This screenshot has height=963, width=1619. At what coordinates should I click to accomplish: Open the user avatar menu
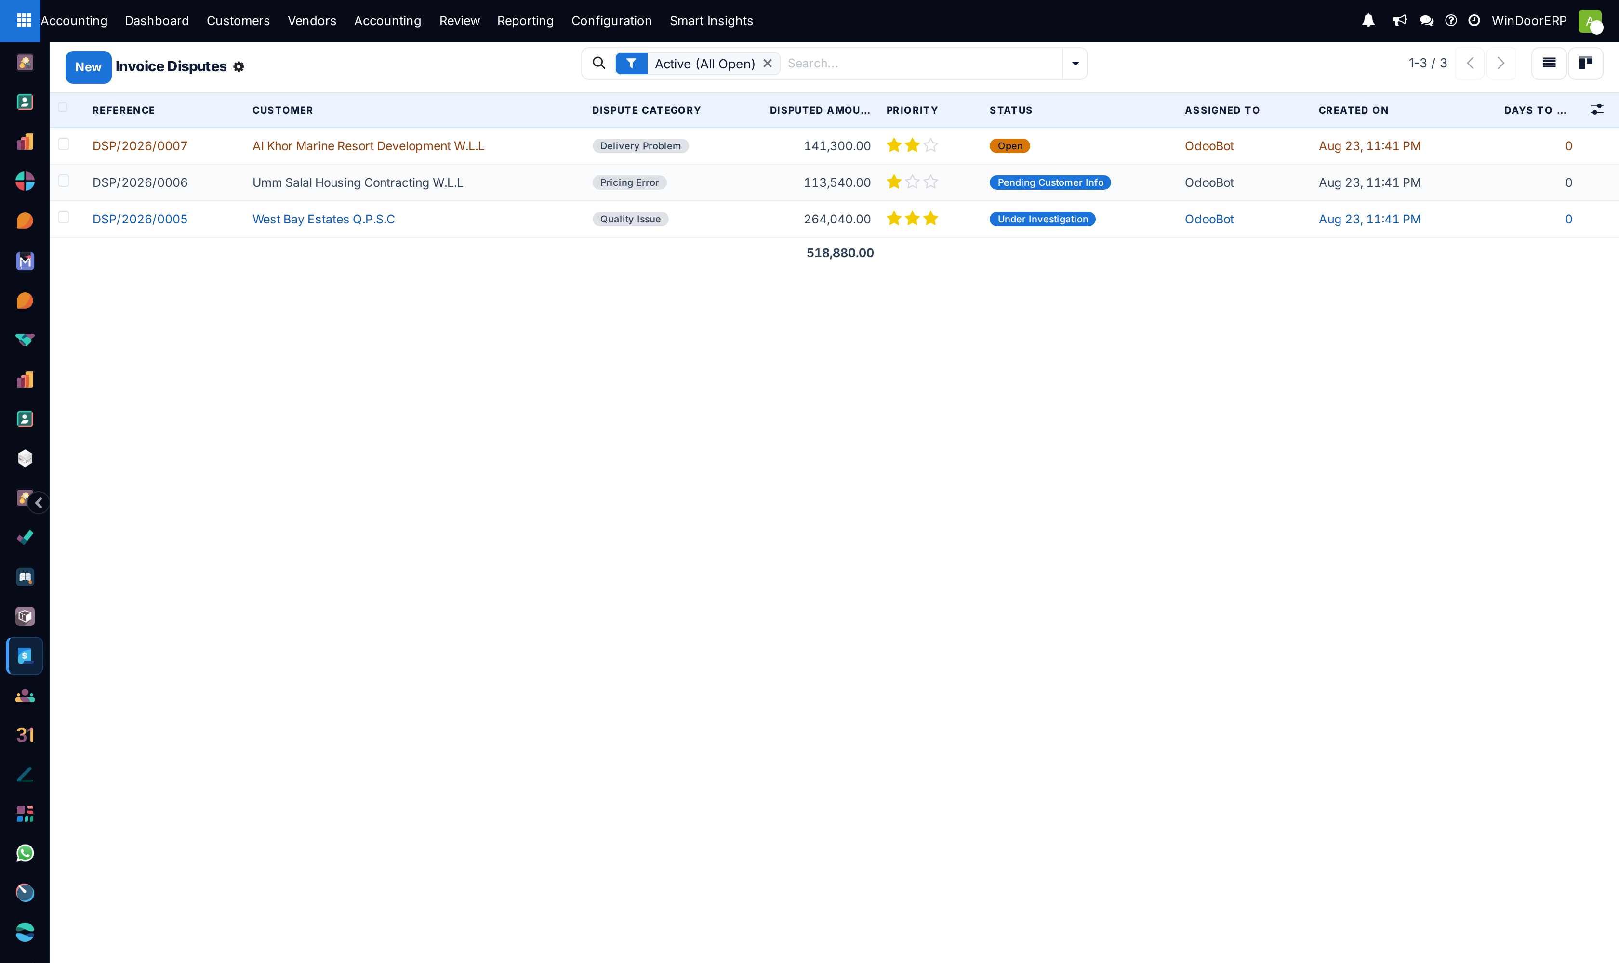click(x=1590, y=21)
